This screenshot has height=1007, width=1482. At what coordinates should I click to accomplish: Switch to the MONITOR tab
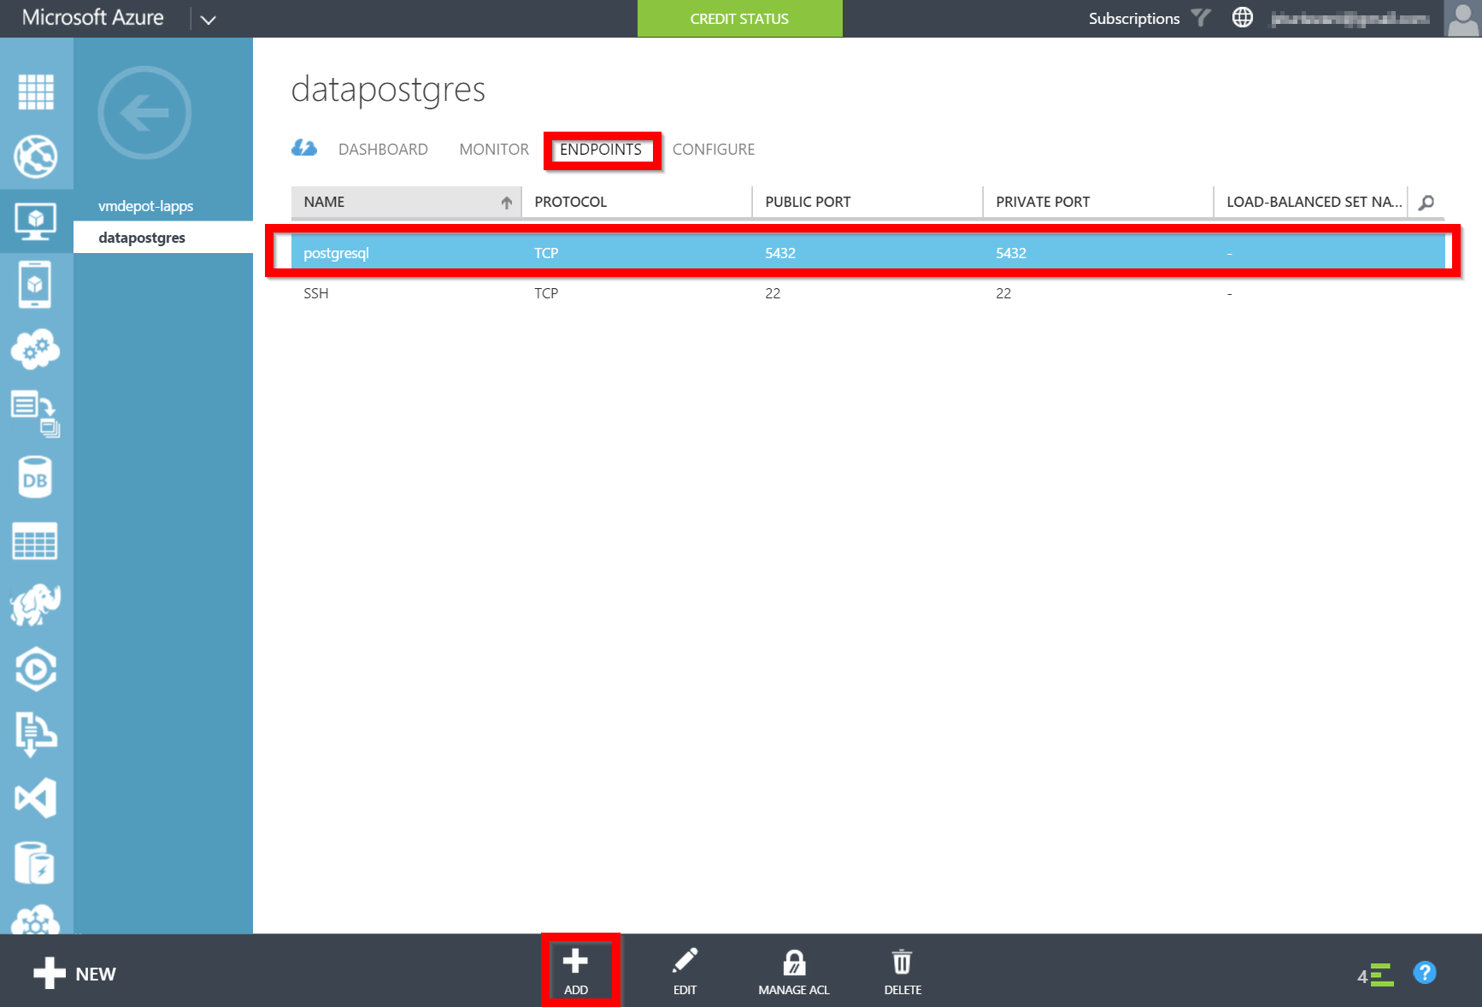tap(494, 150)
